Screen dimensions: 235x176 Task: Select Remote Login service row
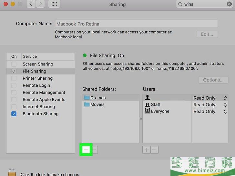(x=41, y=85)
